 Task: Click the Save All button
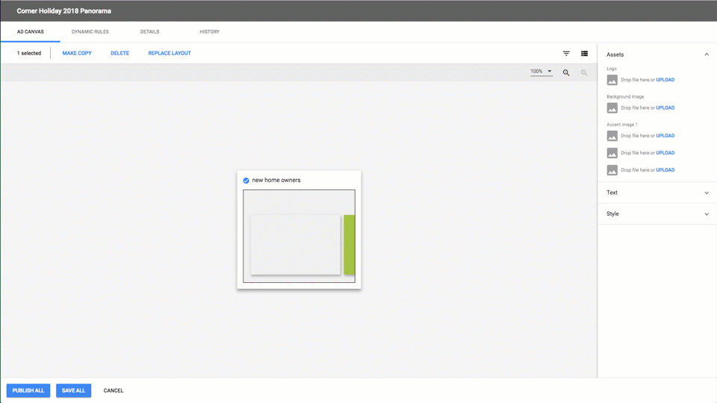click(73, 390)
